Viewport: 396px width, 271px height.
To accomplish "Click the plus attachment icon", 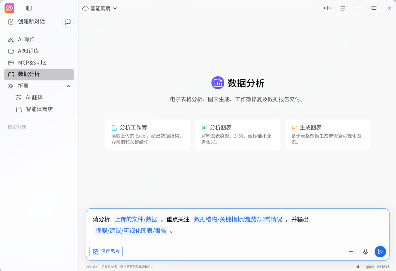I will click(x=351, y=252).
